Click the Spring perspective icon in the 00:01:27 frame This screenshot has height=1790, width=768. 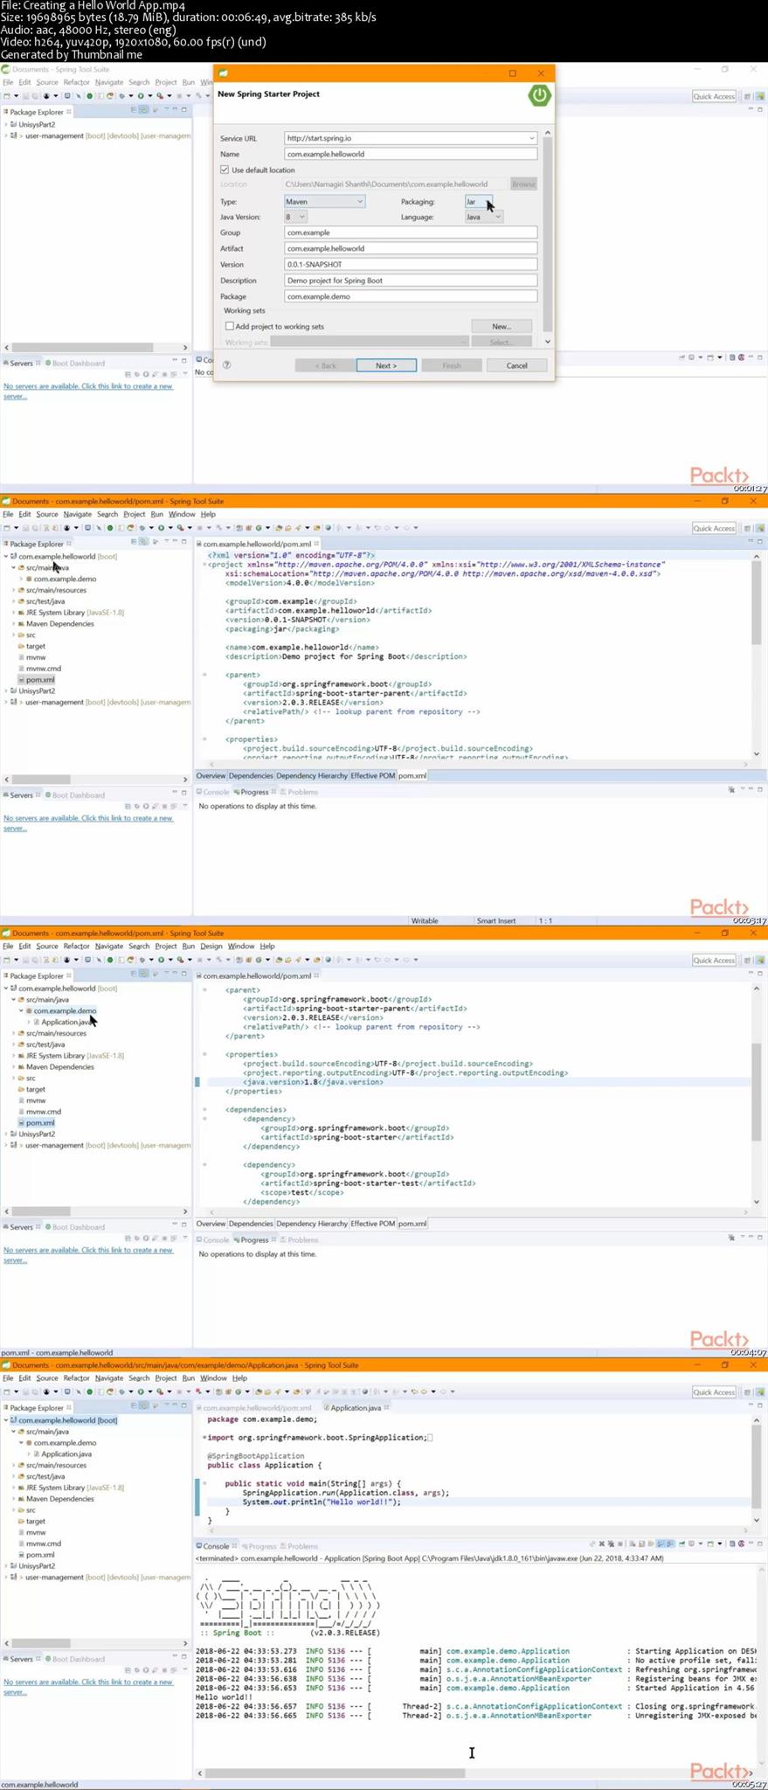click(x=759, y=96)
